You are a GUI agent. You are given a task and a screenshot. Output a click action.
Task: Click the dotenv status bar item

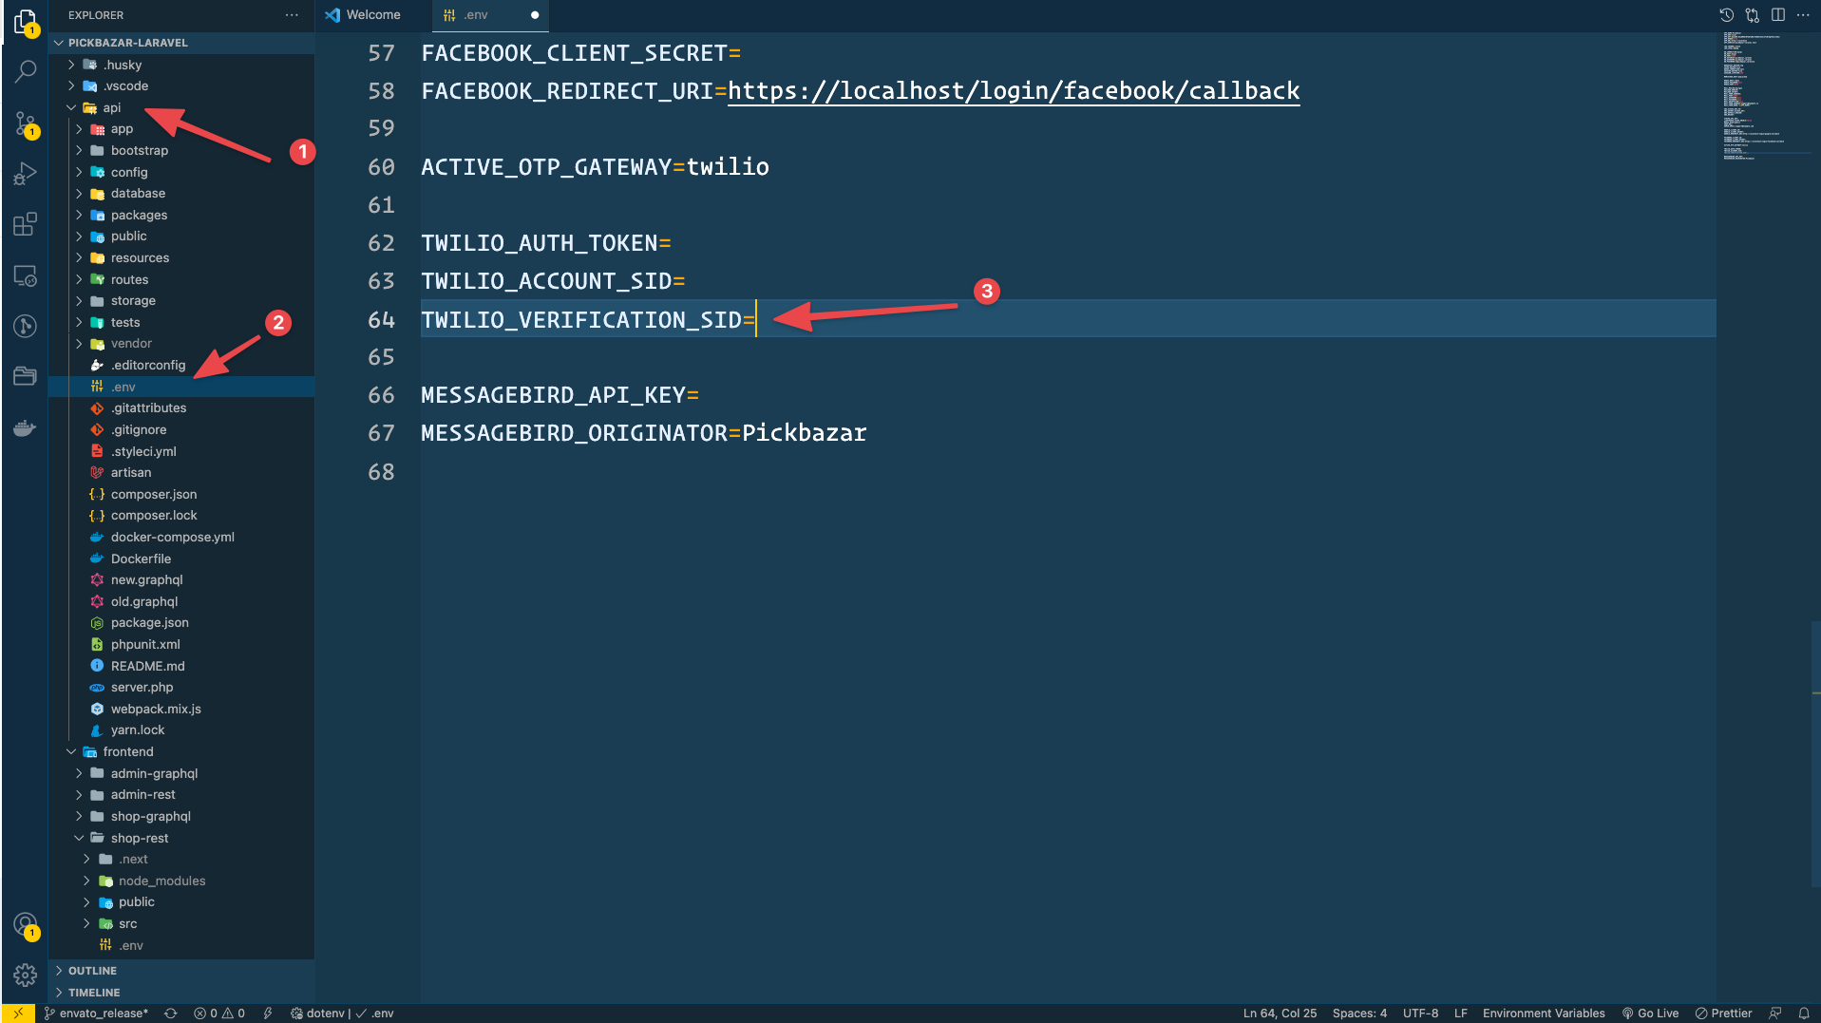point(341,1013)
